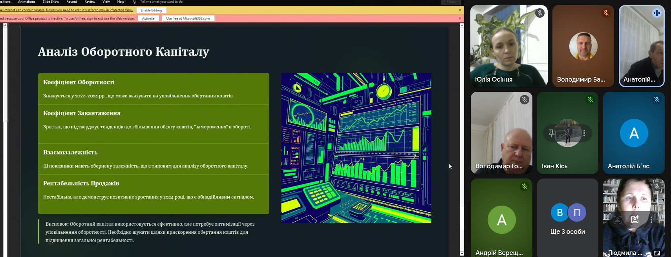Open more options on Іван Кісь's tile
The width and height of the screenshot is (671, 257).
pos(584,133)
